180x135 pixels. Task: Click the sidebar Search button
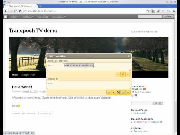pos(158,103)
